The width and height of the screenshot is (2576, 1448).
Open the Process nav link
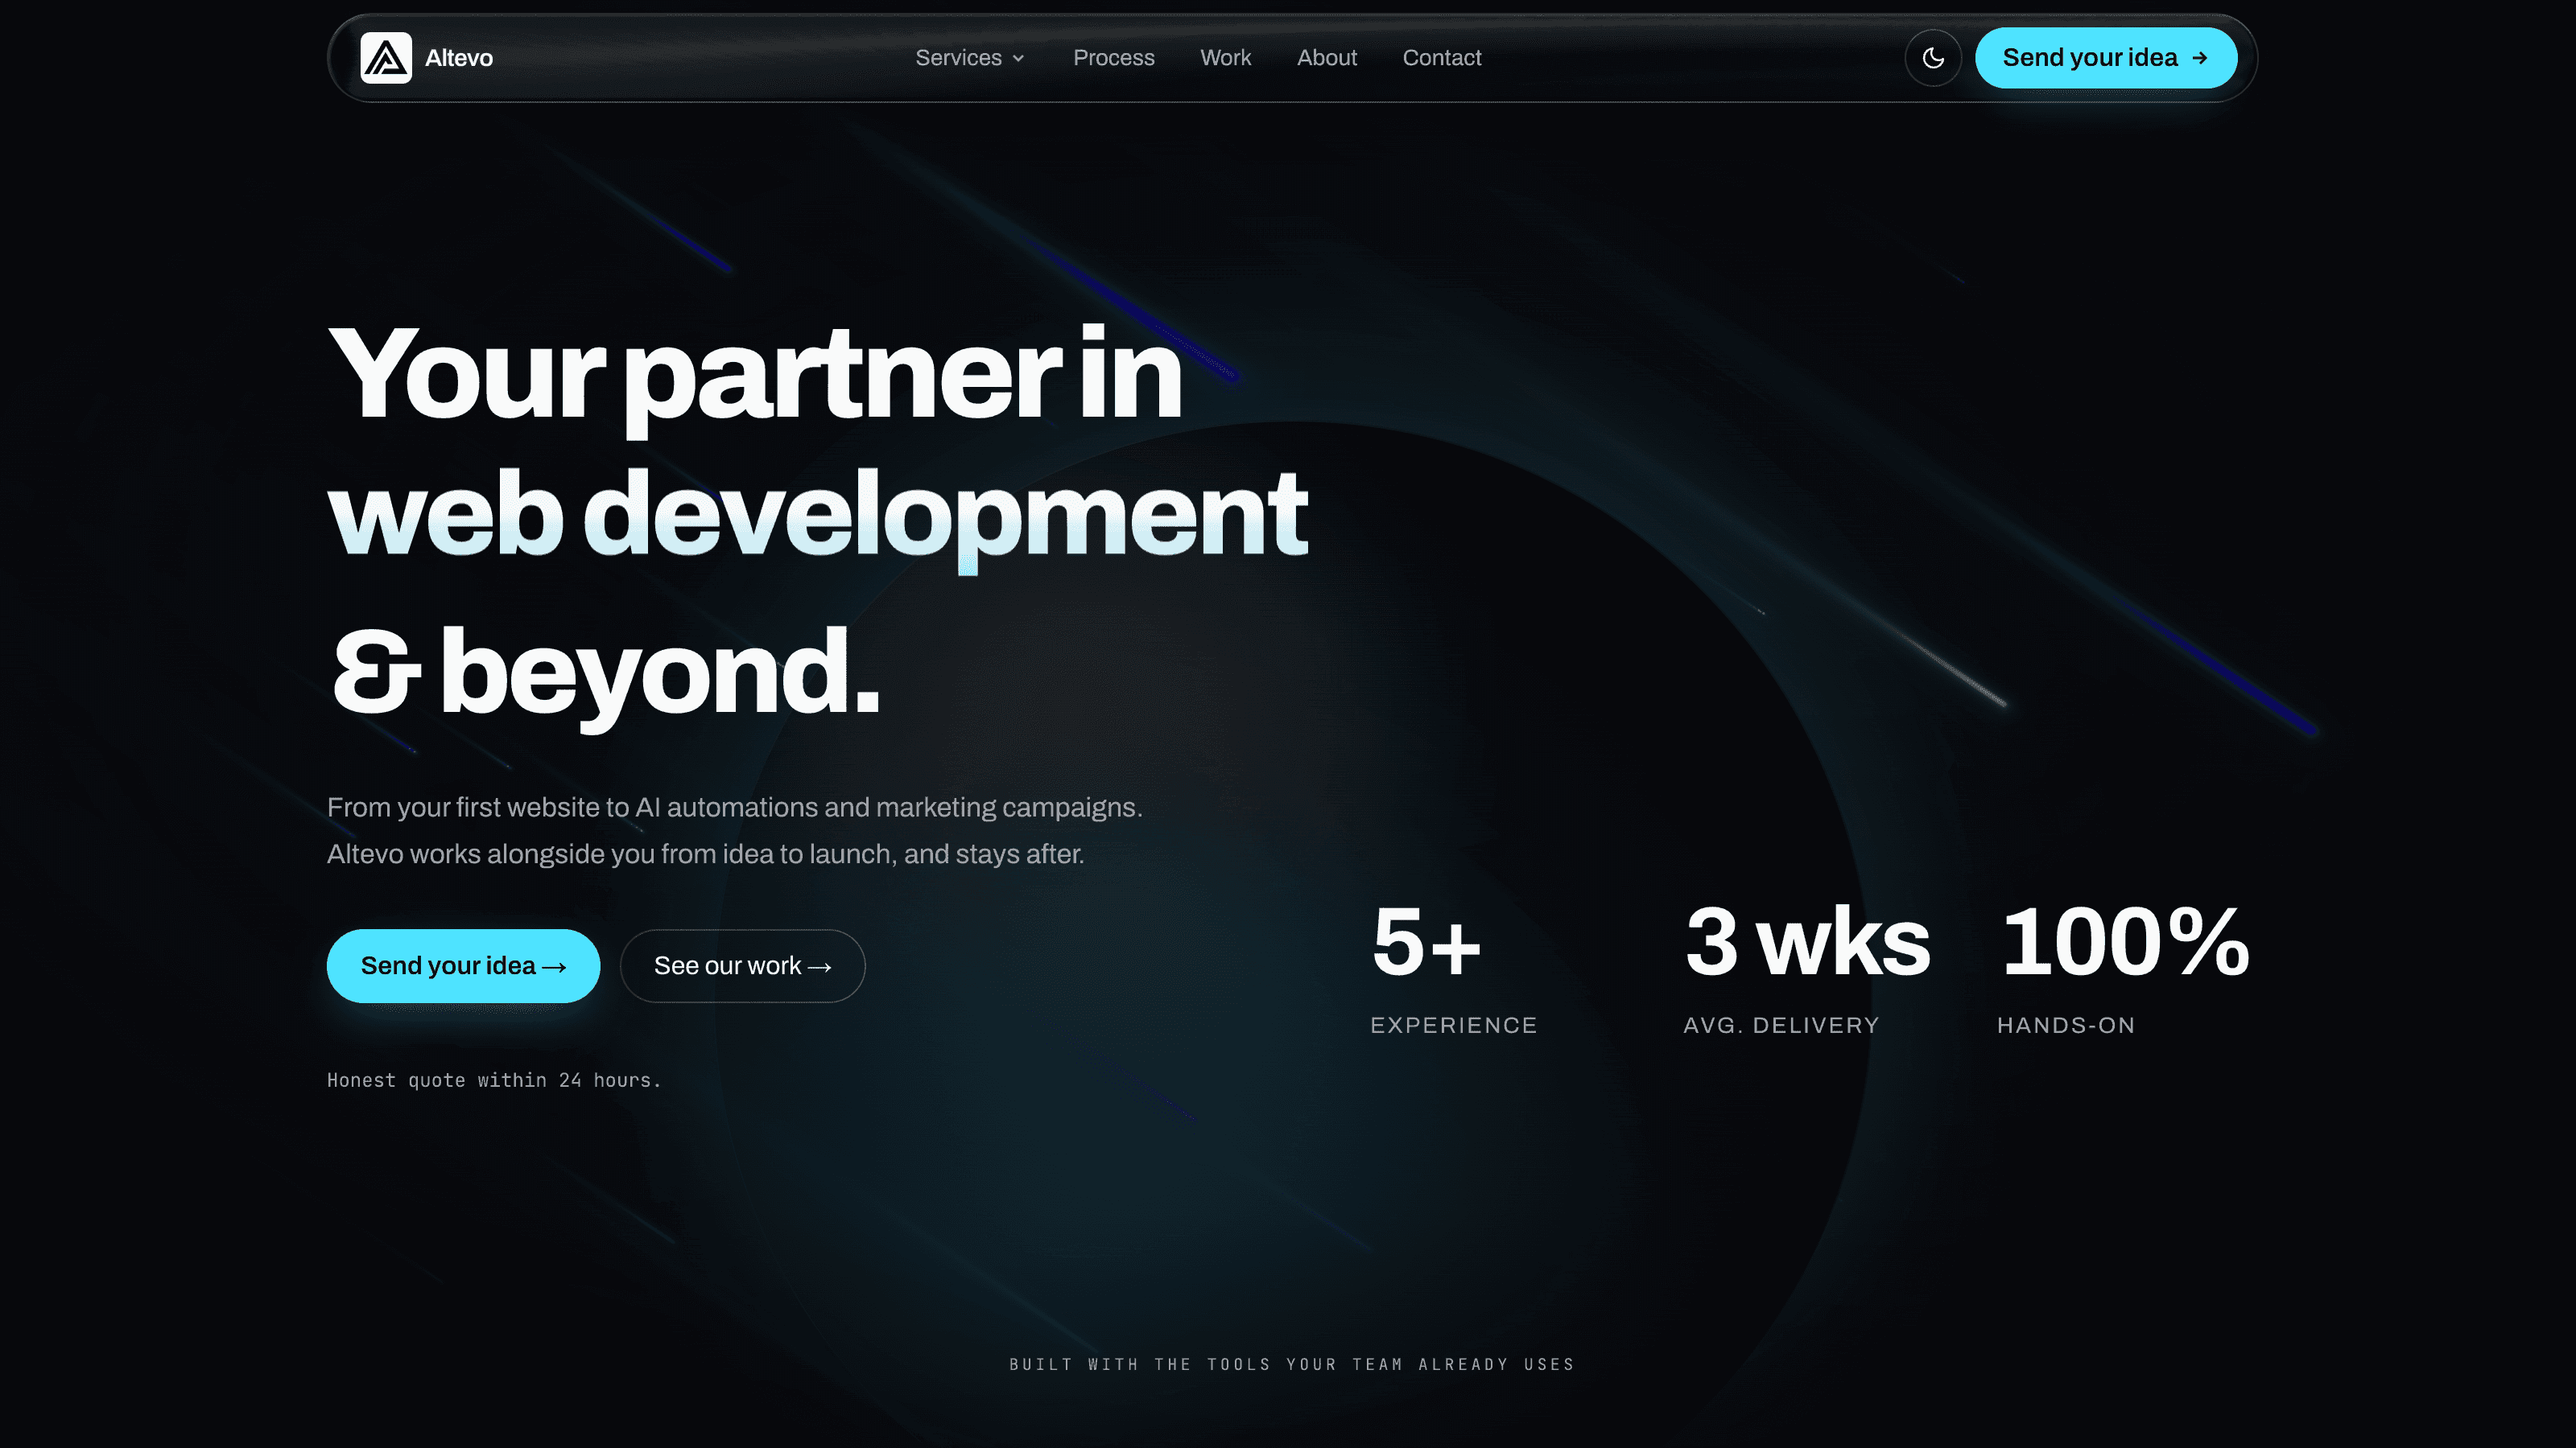(1113, 58)
